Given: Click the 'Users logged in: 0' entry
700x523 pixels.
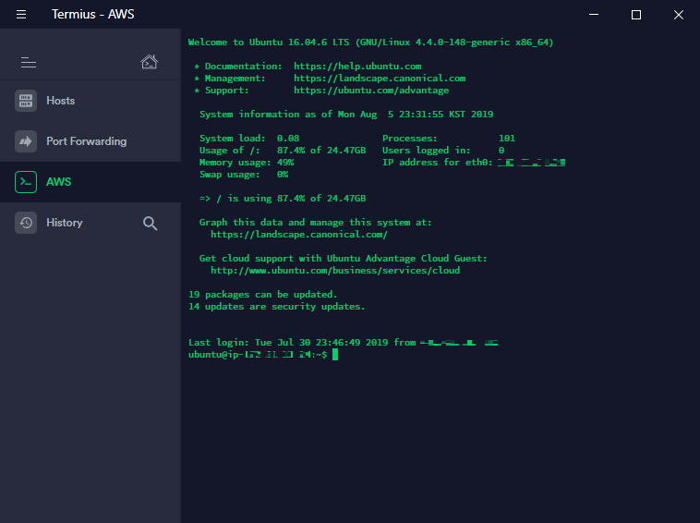Looking at the screenshot, I should [x=443, y=151].
